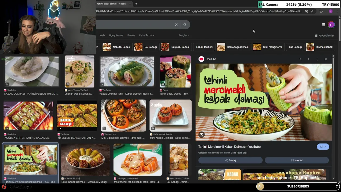Clear the search box with the X icon

pyautogui.click(x=176, y=25)
